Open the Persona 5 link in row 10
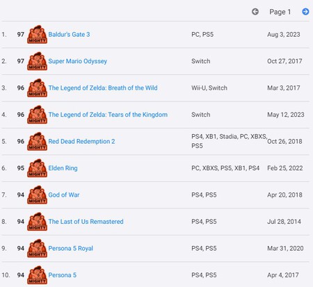The width and height of the screenshot is (313, 287). pos(63,275)
